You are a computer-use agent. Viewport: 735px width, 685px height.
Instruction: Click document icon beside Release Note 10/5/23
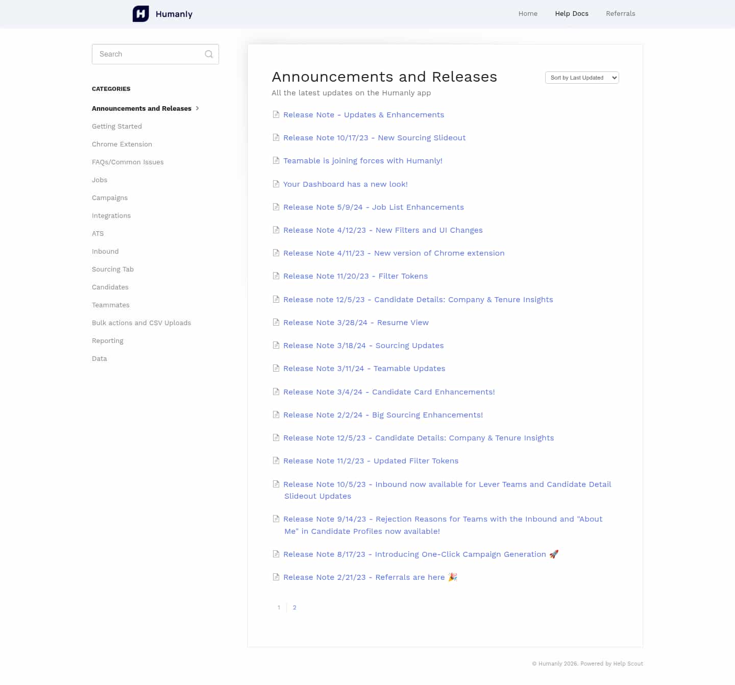point(276,484)
